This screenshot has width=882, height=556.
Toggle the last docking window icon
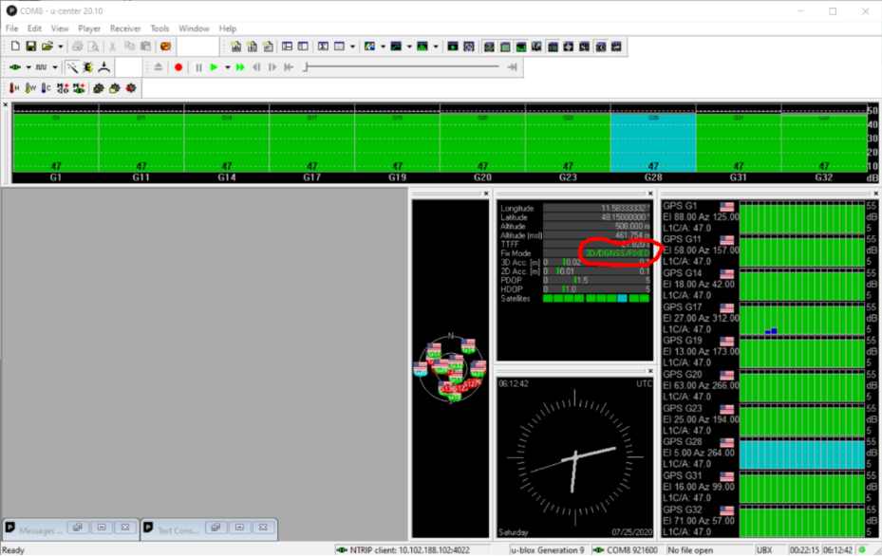pos(616,46)
